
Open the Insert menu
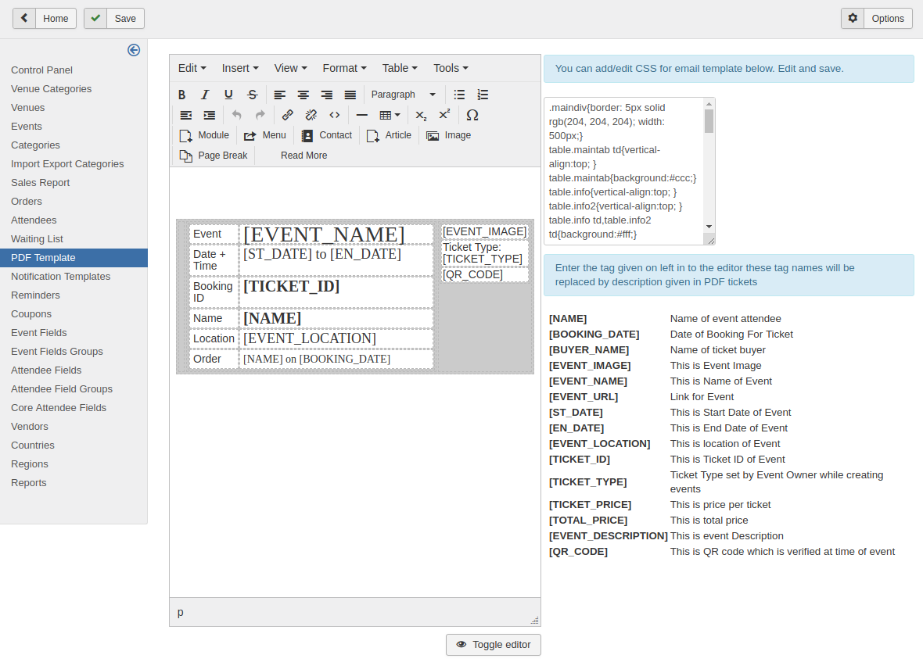(239, 68)
